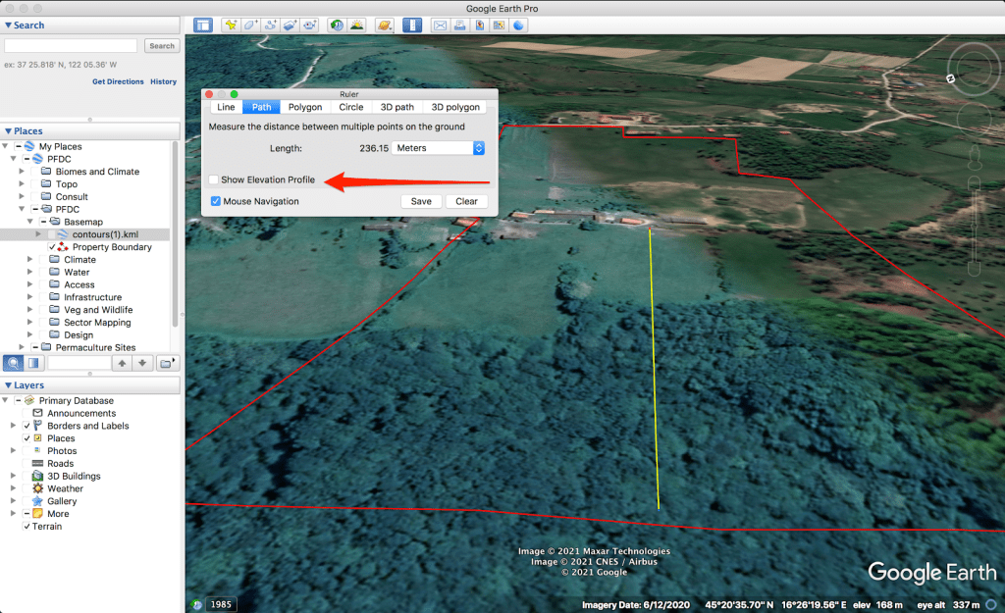Image resolution: width=1005 pixels, height=613 pixels.
Task: Click the Places panel vertical scrollbar
Action: (175, 233)
